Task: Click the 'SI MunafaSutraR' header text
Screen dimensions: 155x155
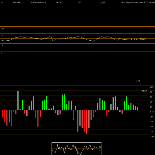Action: (x=38, y=2)
